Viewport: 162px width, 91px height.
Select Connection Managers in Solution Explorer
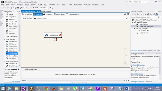point(146,26)
